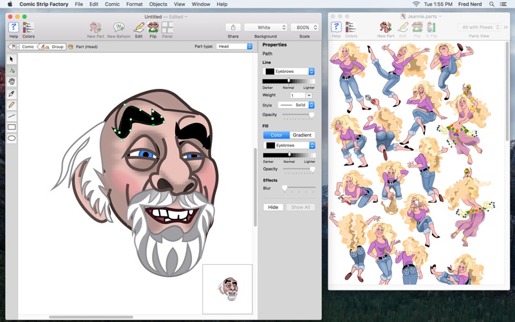This screenshot has width=515, height=322.
Task: Select the arrow selection tool
Action: point(12,59)
